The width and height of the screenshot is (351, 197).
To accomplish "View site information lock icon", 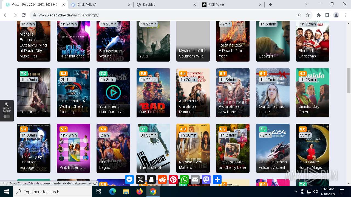I will point(35,15).
